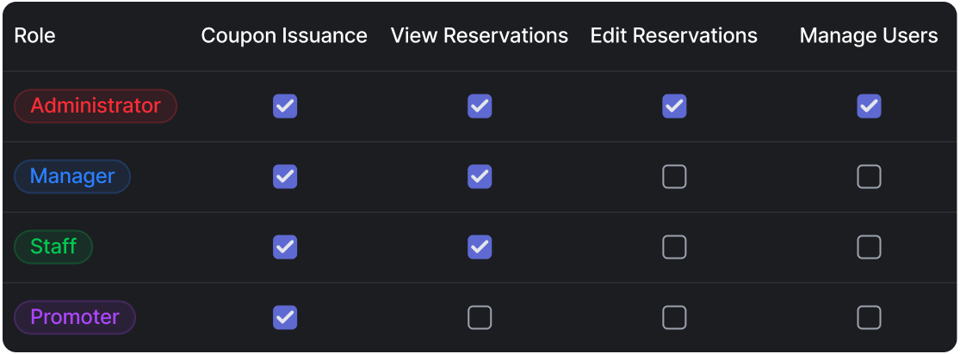Uncheck View Reservations for Staff
Screen dimensions: 960x354
pos(480,247)
